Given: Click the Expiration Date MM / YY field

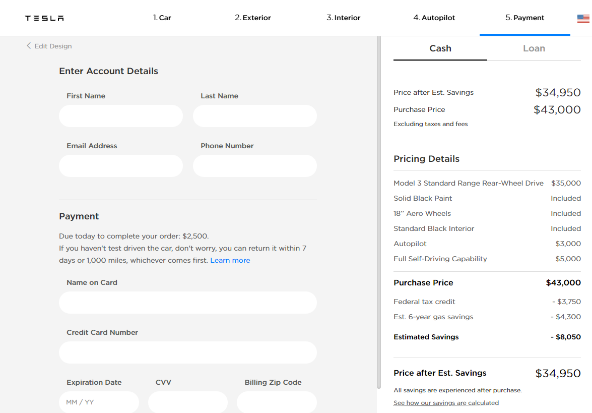Looking at the screenshot, I should pyautogui.click(x=99, y=402).
